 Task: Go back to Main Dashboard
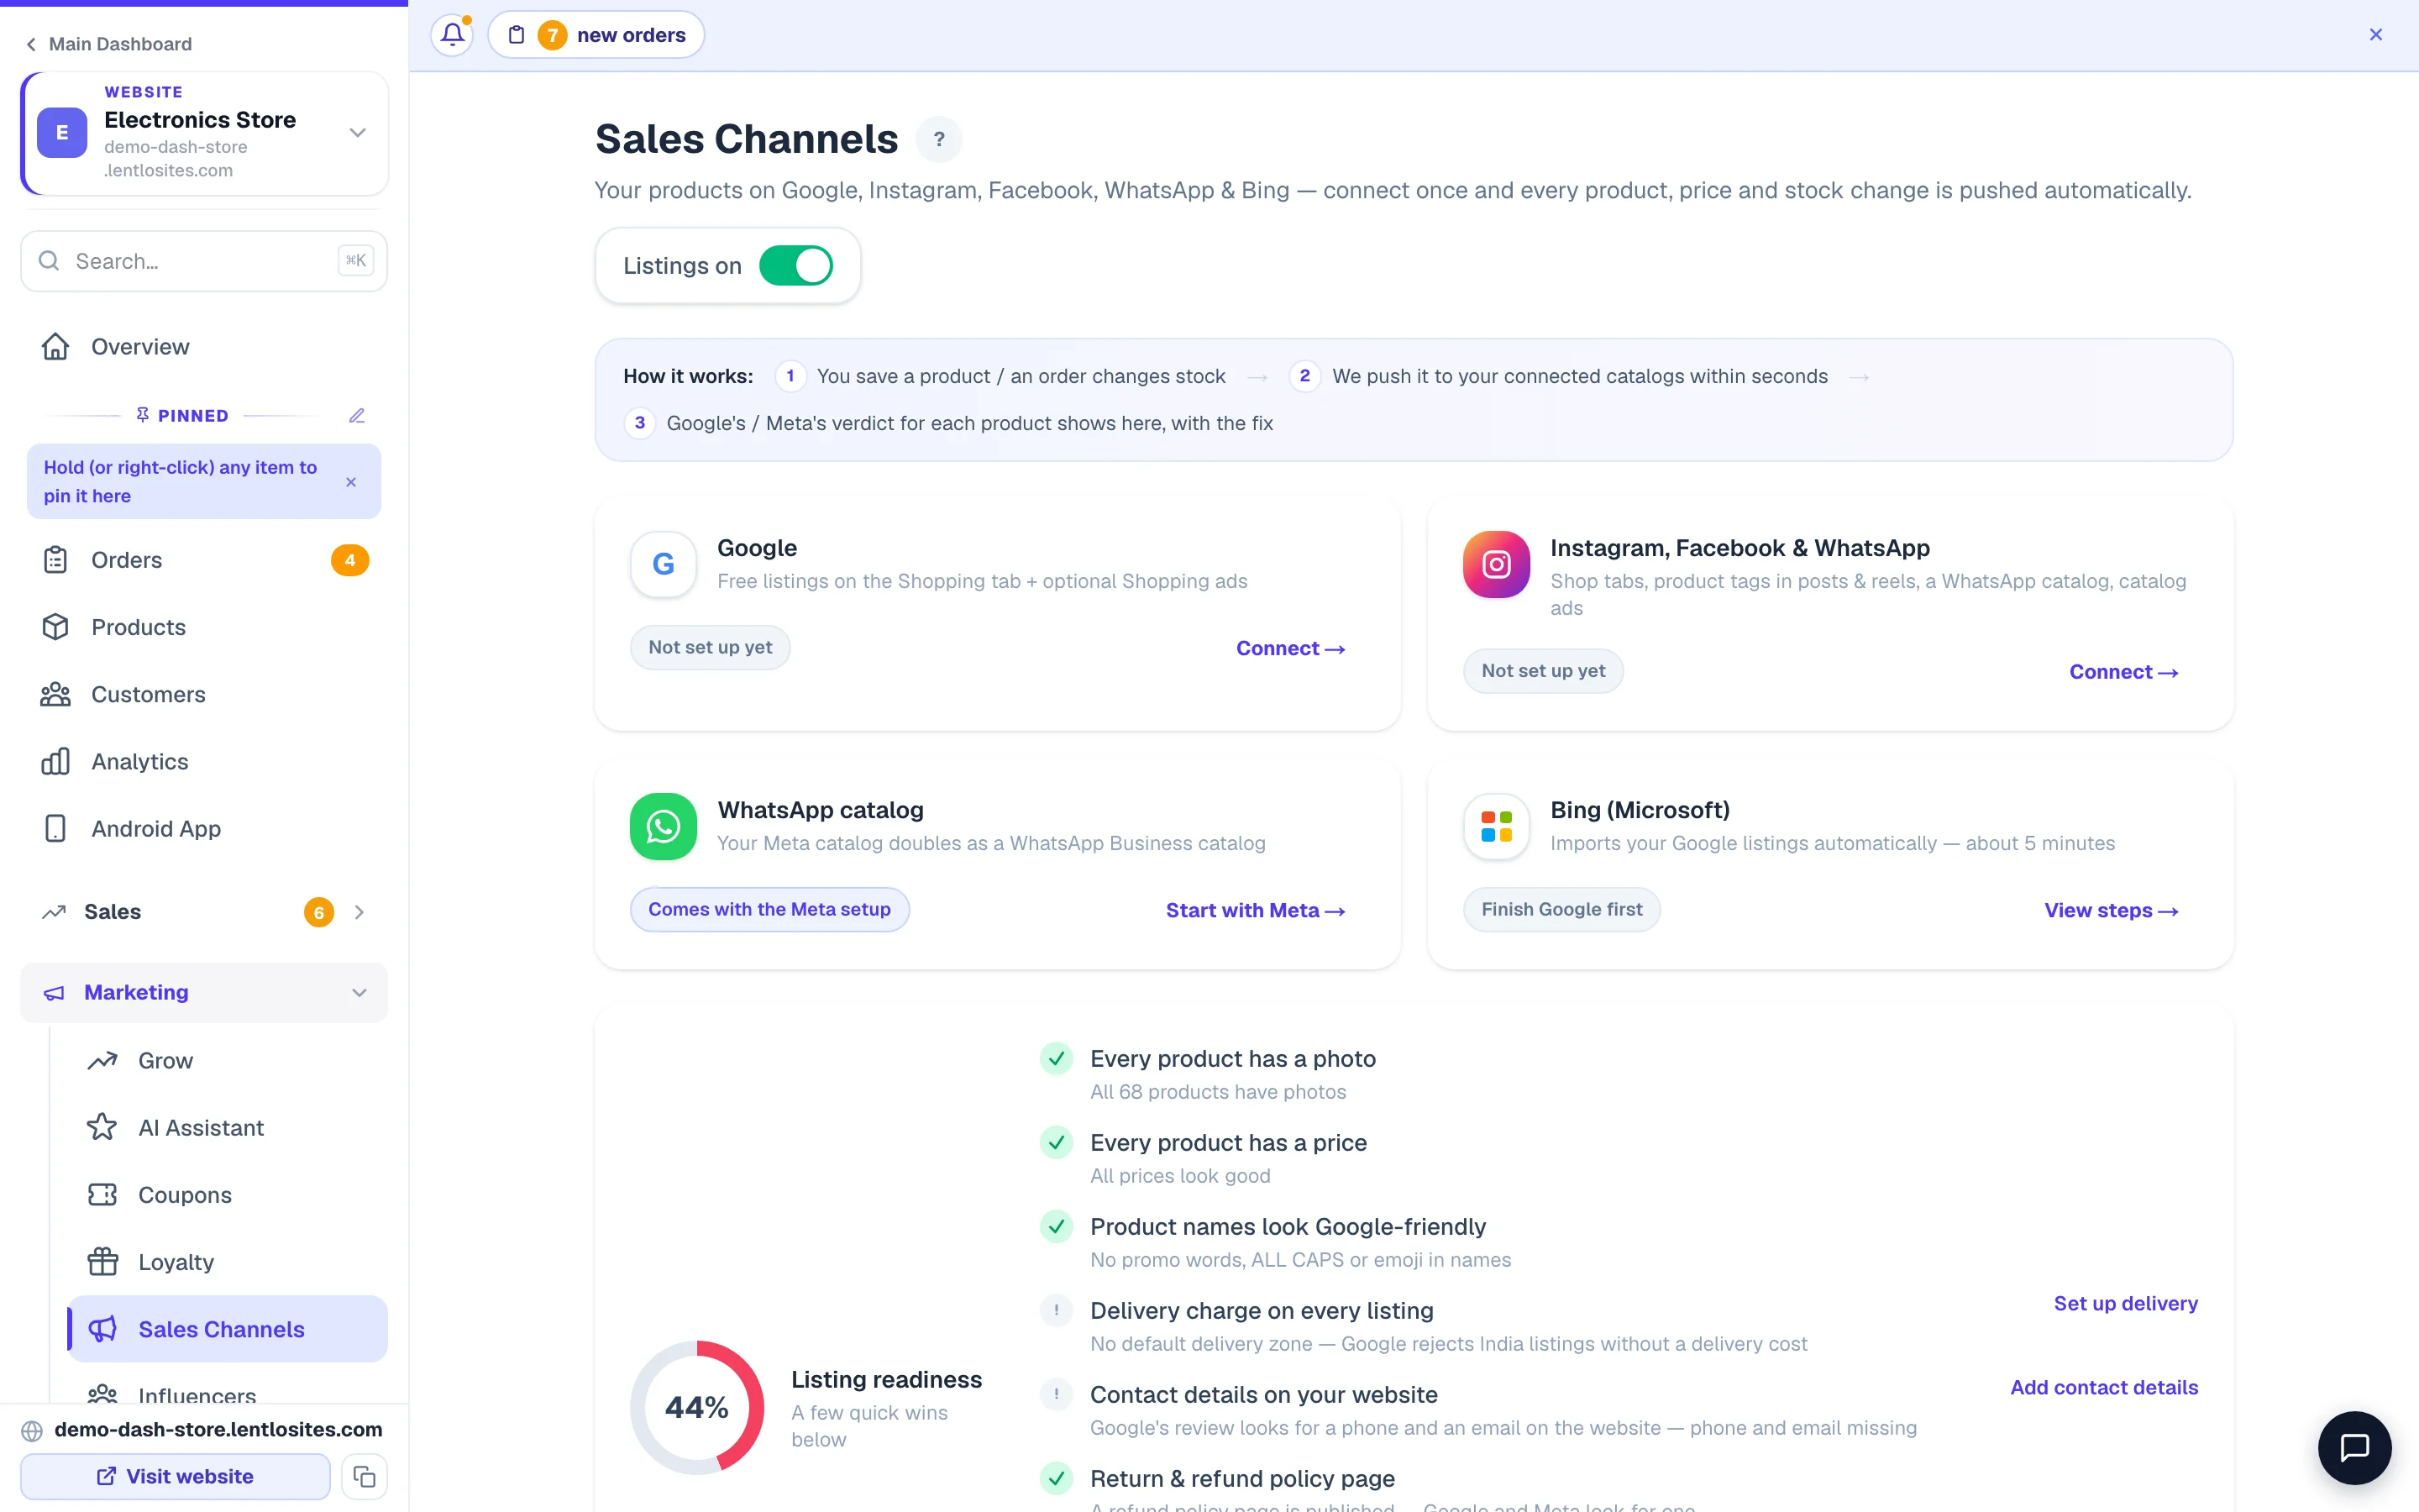108,44
